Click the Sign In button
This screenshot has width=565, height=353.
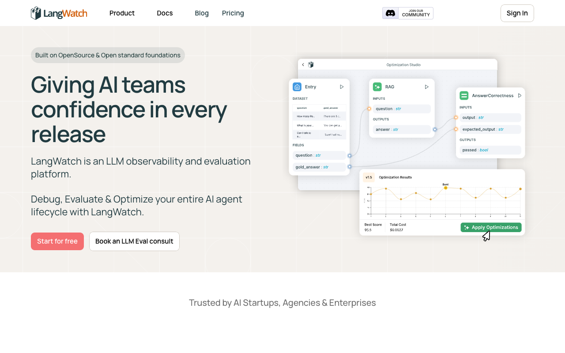pyautogui.click(x=517, y=13)
